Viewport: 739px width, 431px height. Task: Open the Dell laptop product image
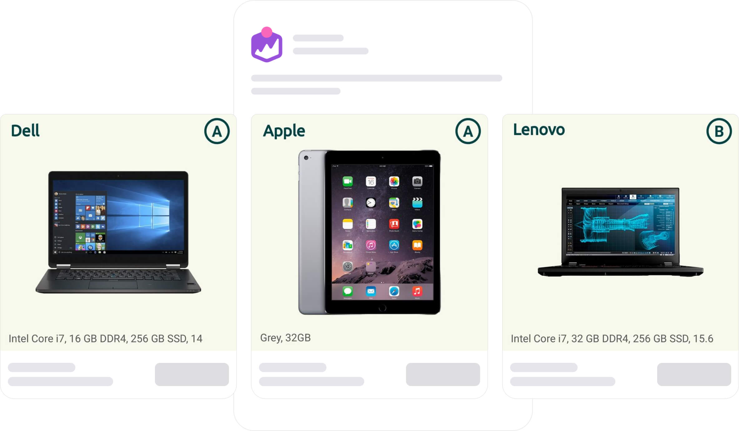(118, 232)
